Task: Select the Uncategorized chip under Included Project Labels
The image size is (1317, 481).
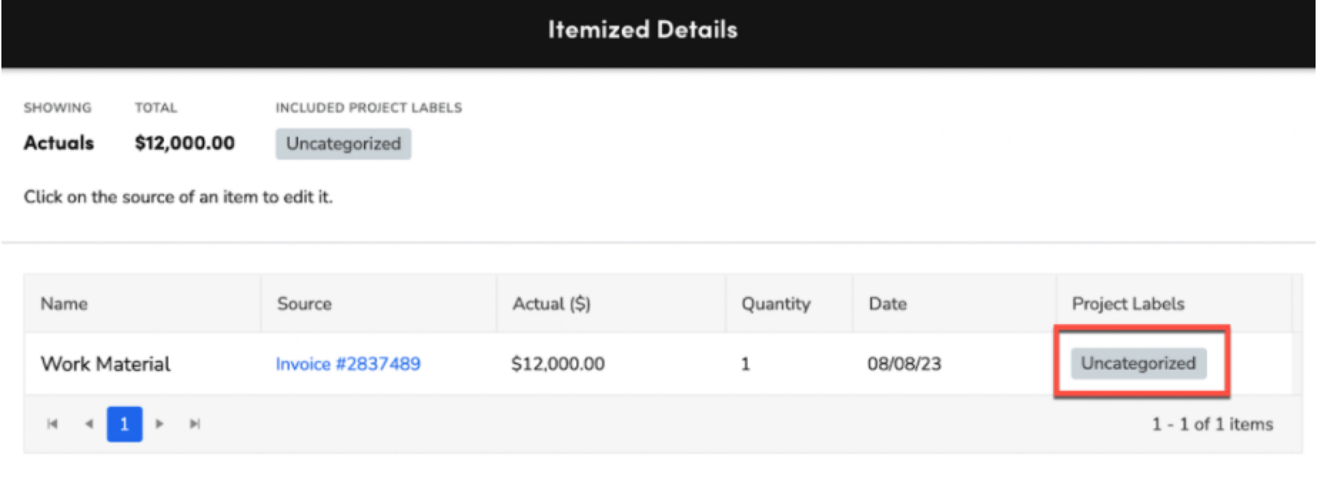Action: pyautogui.click(x=343, y=143)
